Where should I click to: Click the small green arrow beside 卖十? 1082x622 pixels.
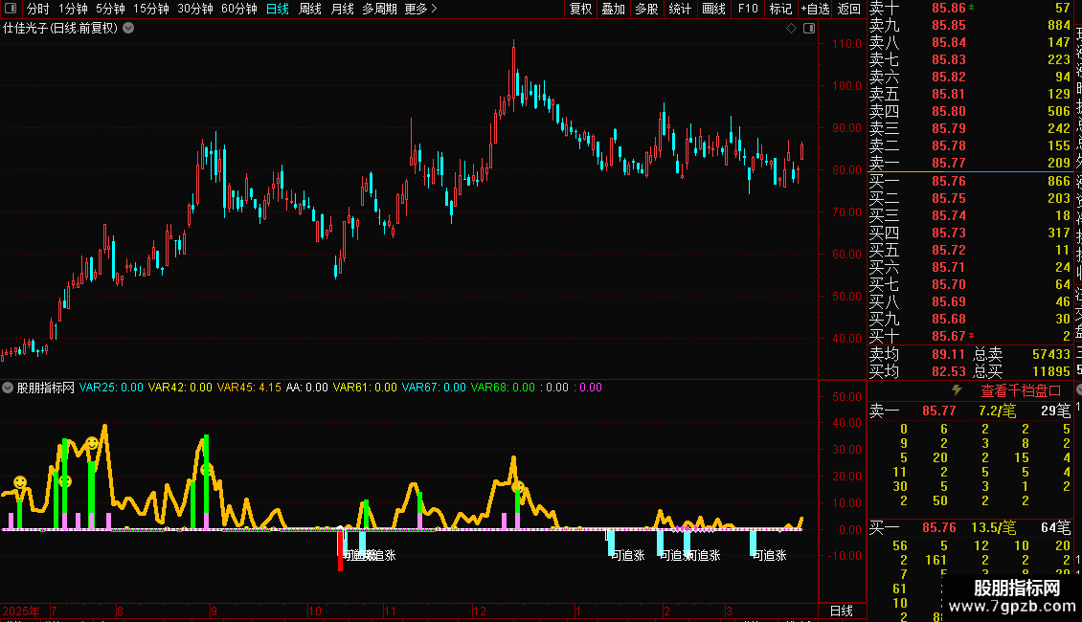pos(974,7)
